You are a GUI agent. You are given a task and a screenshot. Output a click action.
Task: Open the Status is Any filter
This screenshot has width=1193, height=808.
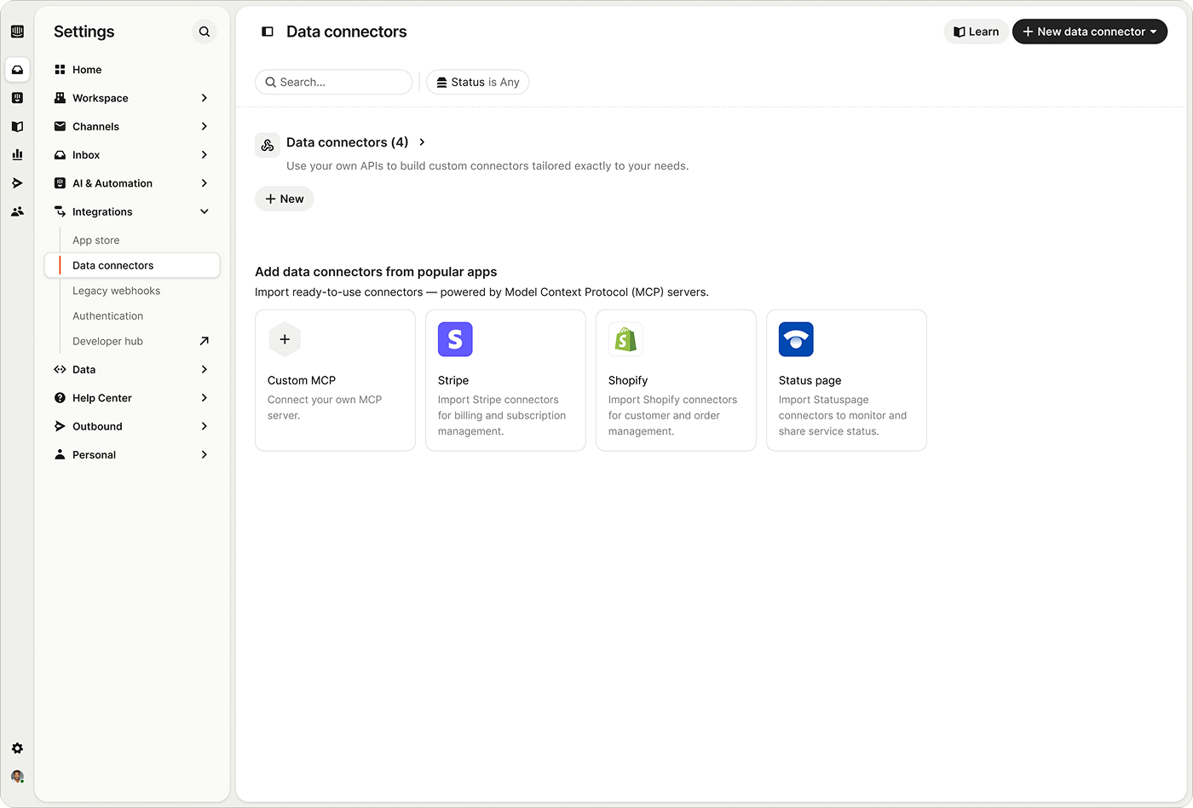click(x=477, y=82)
